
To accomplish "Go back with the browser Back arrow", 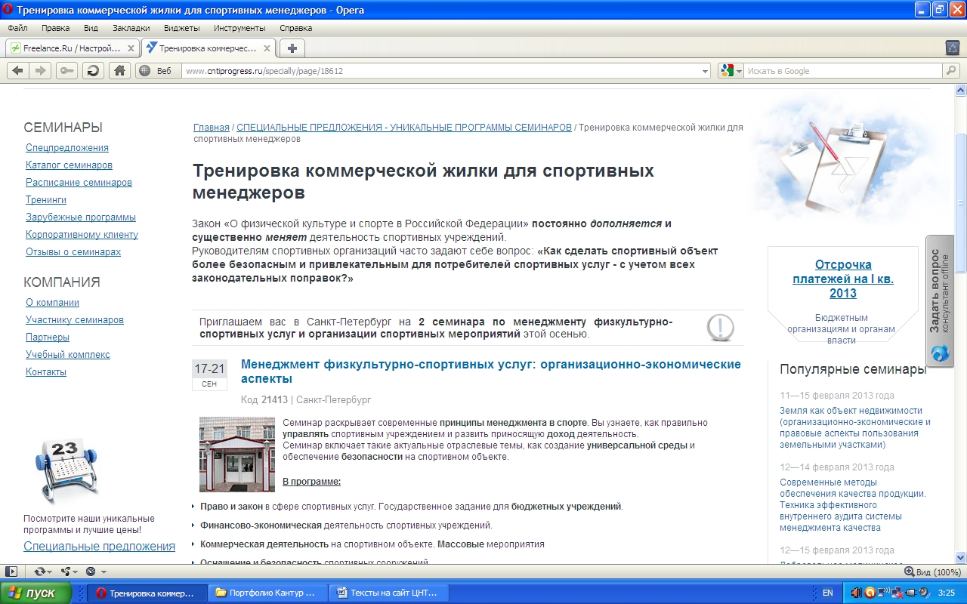I will click(17, 70).
